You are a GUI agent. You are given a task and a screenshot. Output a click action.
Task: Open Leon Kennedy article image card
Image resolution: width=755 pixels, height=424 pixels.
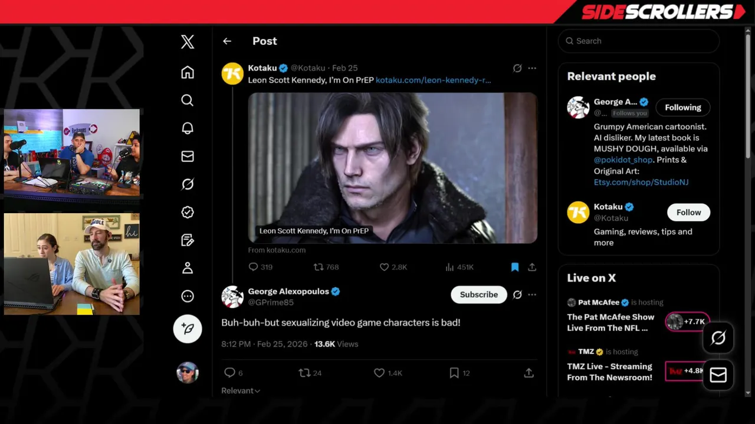point(393,168)
